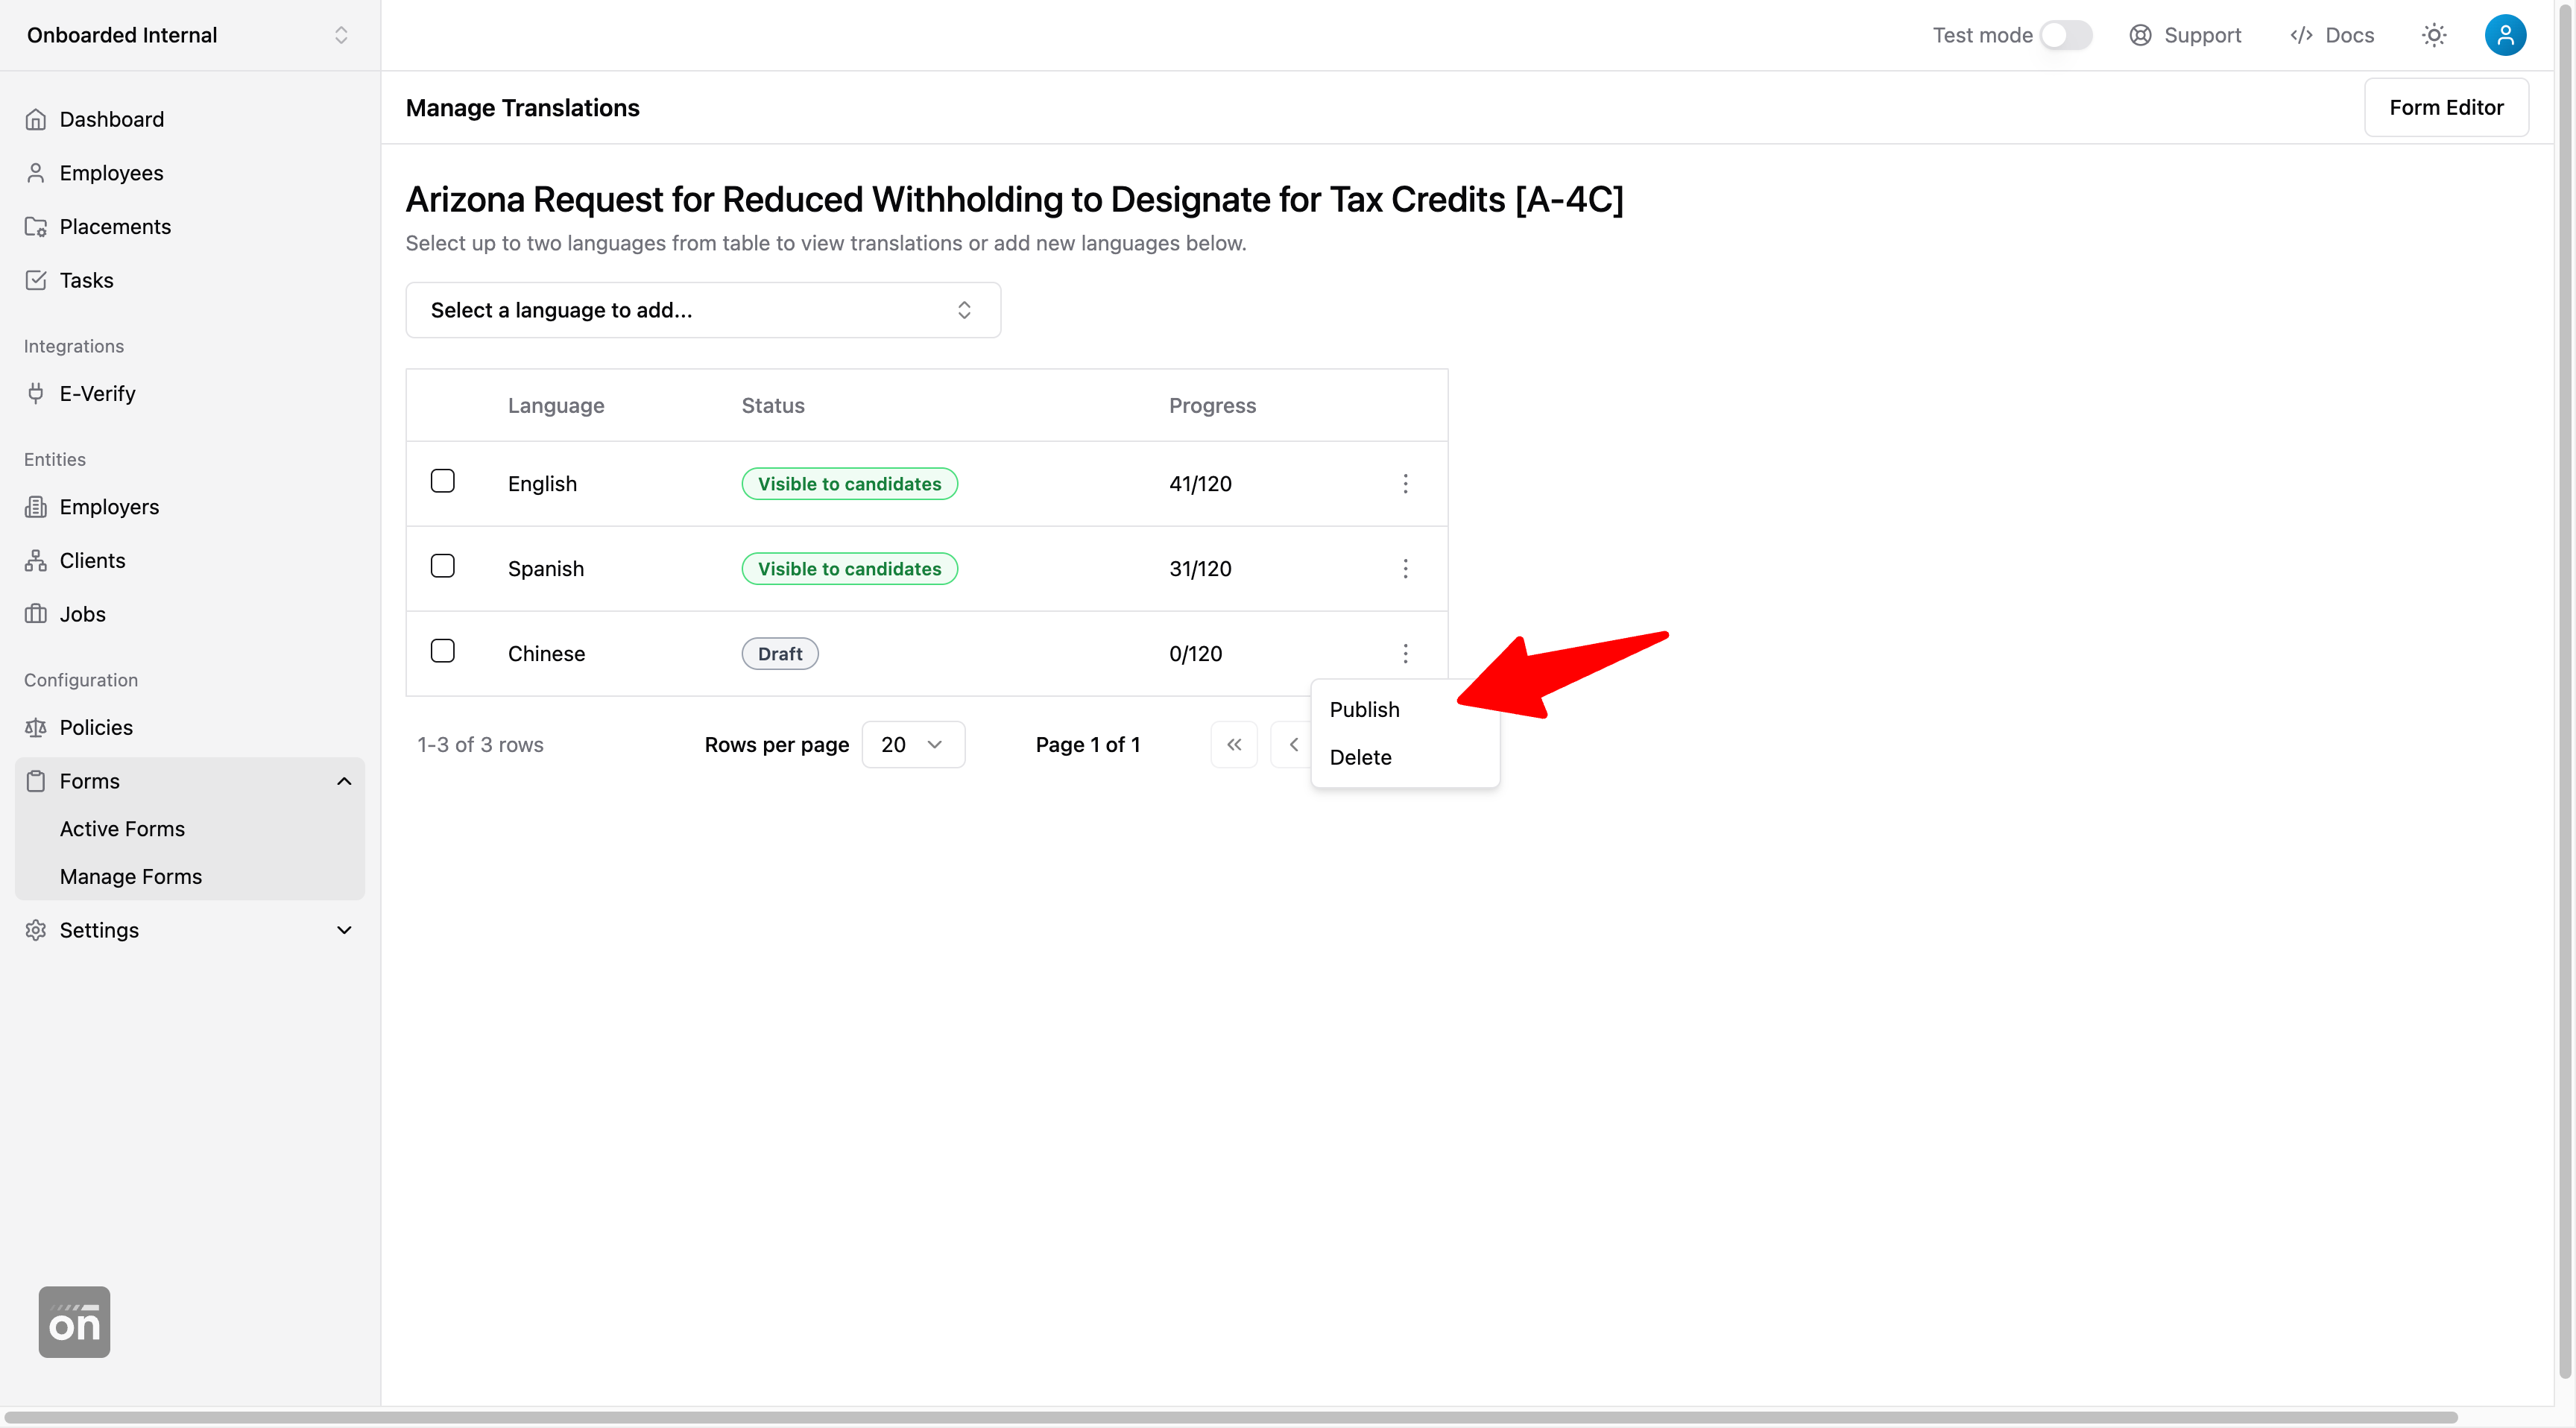Open Rows per page 20 dropdown
2576x1428 pixels.
coord(913,745)
